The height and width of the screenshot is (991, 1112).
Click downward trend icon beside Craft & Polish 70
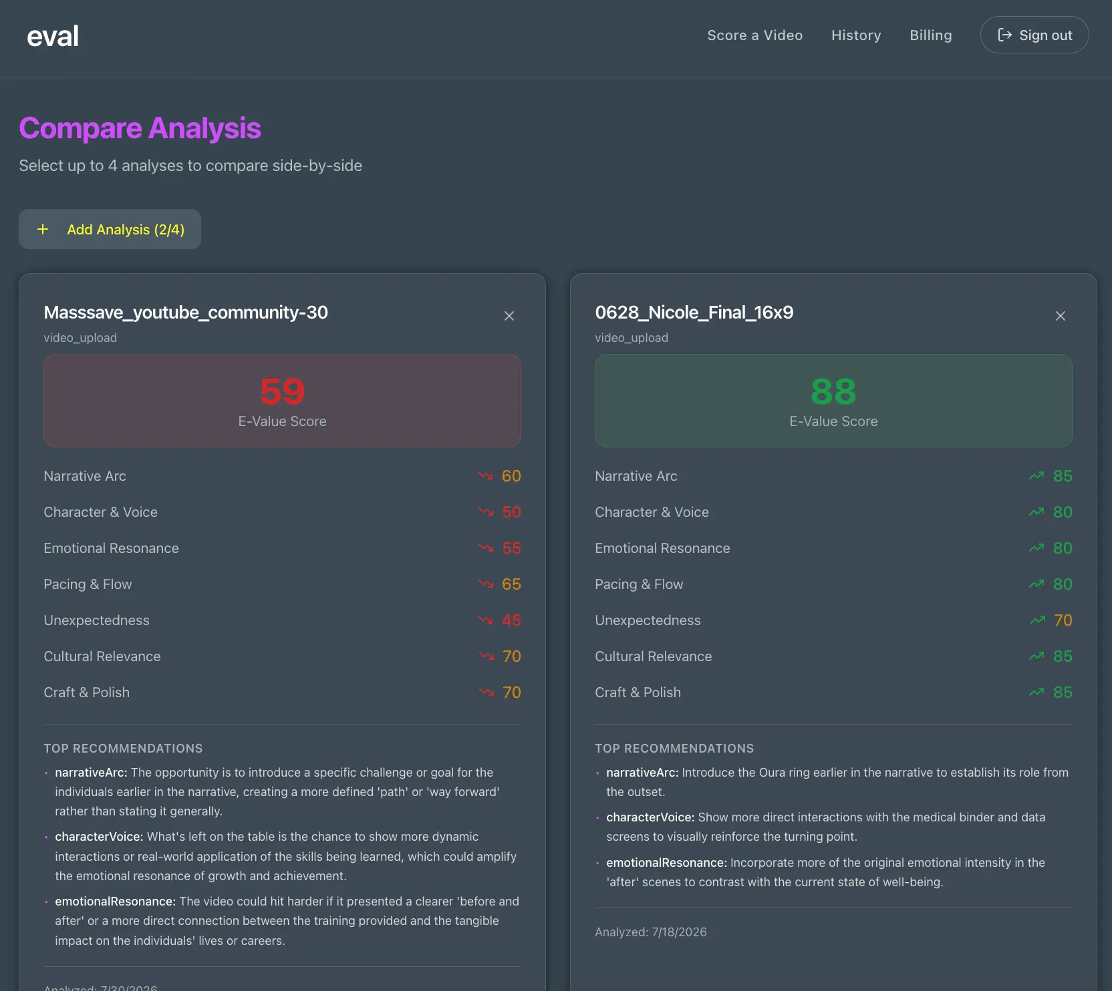click(486, 692)
